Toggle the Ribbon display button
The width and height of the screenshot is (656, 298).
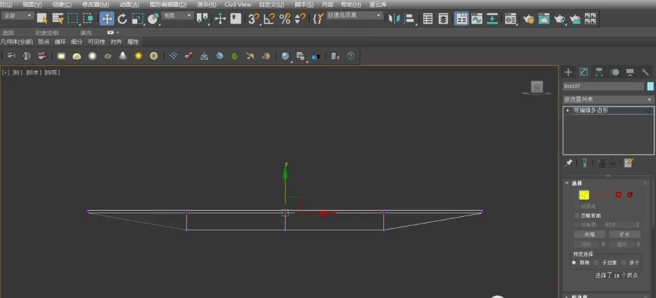coord(462,18)
